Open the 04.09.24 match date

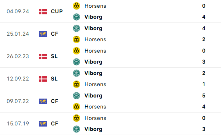coord(18,11)
